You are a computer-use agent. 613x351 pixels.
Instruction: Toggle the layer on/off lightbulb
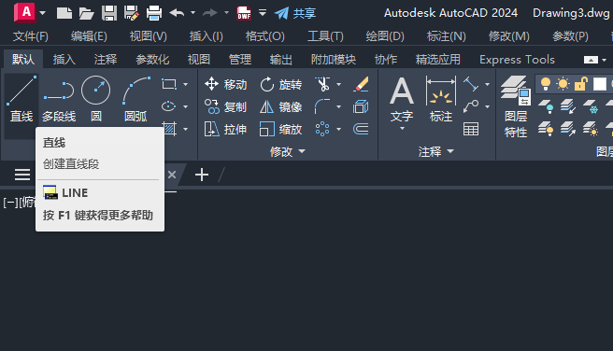pos(546,84)
